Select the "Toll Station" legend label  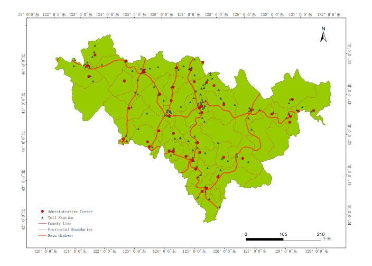pos(60,217)
